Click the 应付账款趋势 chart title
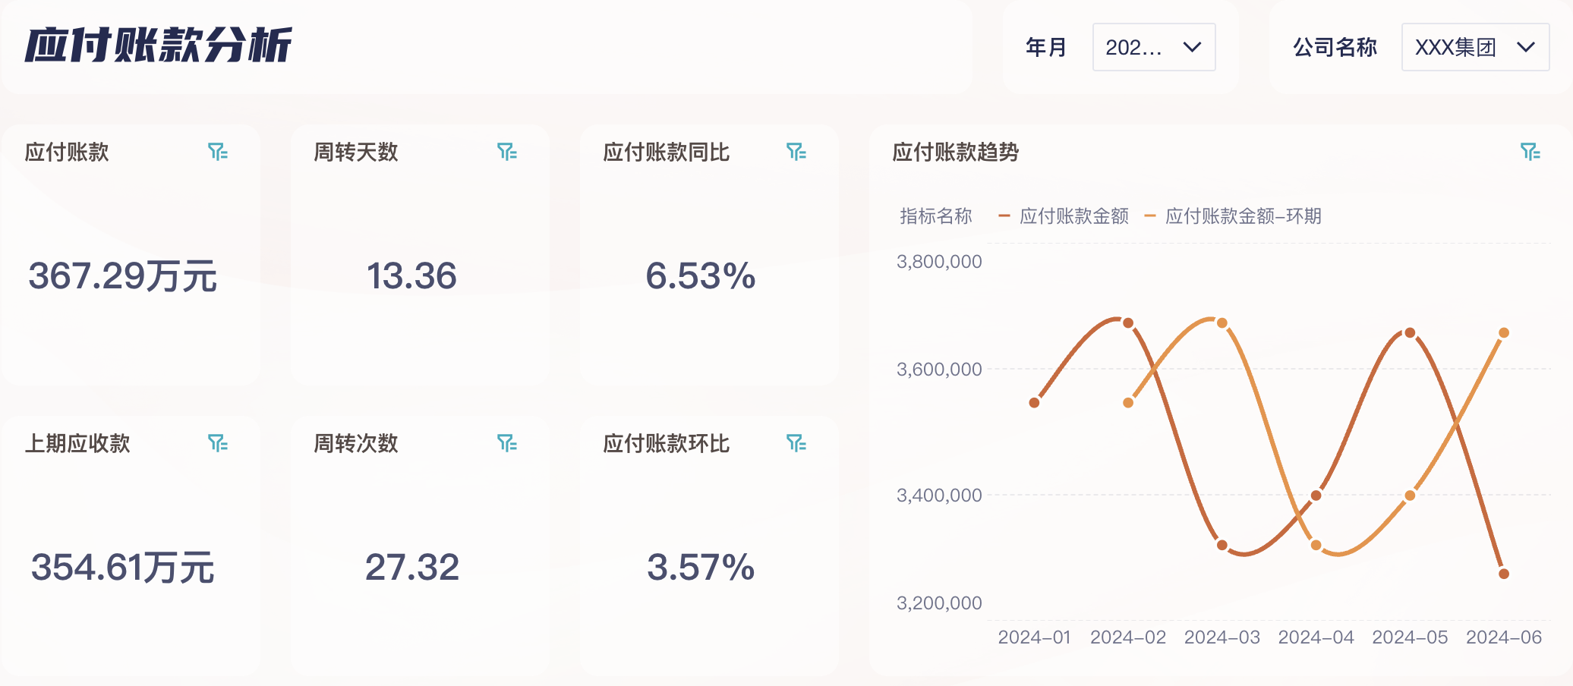The width and height of the screenshot is (1573, 686). (x=955, y=152)
